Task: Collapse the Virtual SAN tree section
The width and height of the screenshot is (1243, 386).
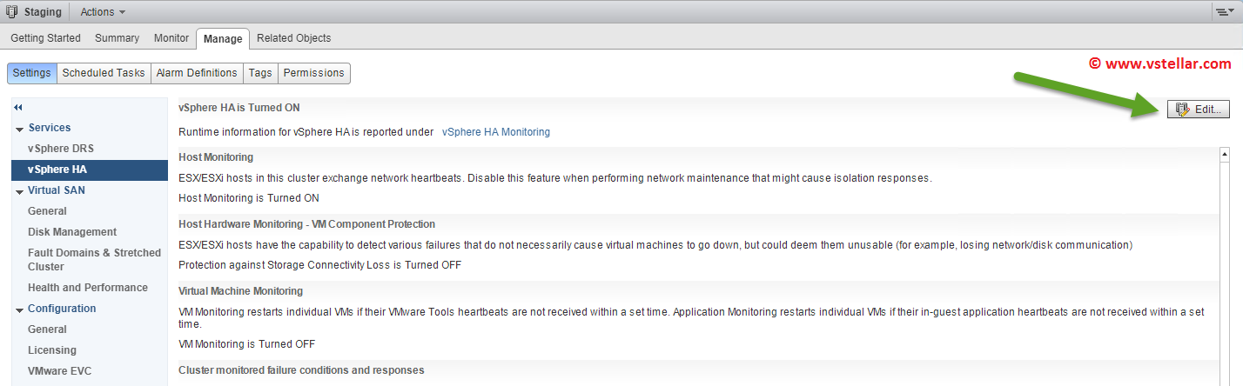Action: pos(19,191)
